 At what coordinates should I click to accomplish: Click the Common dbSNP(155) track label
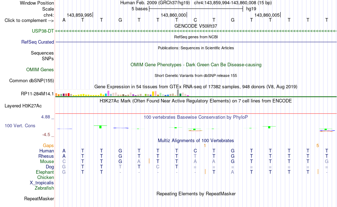point(32,80)
